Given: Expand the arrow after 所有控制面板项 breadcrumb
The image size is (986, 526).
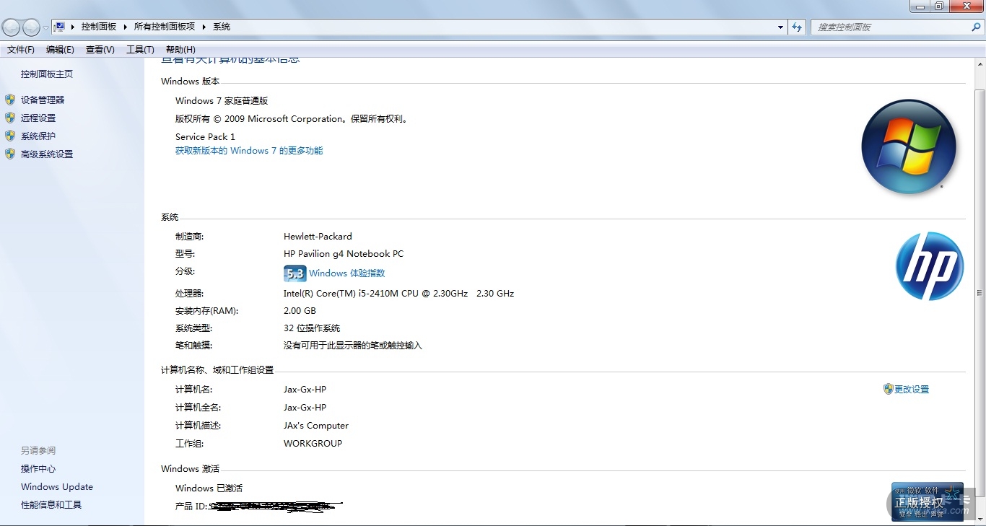Looking at the screenshot, I should (204, 27).
